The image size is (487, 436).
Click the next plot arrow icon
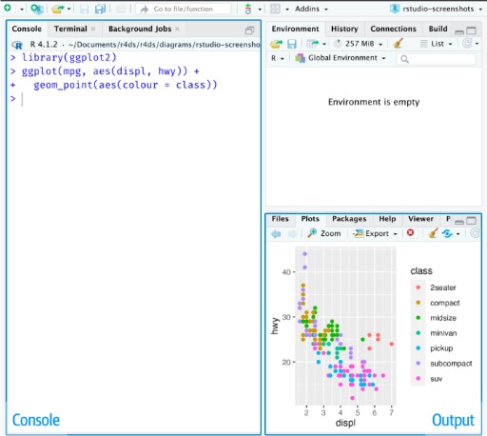pos(292,234)
